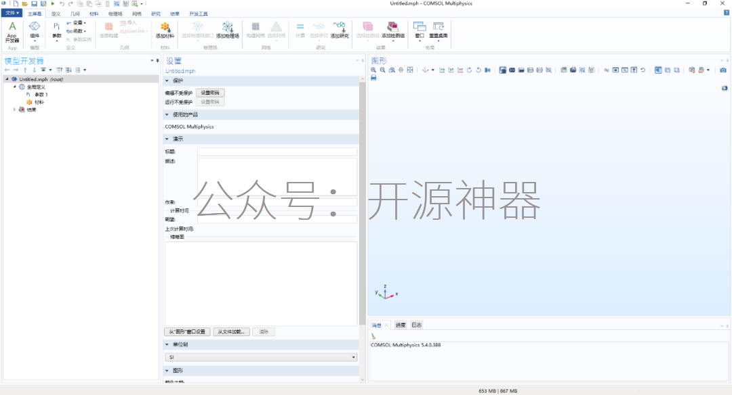Expand the 结果 (Results) tree node arrow
Image resolution: width=732 pixels, height=395 pixels.
[x=14, y=110]
